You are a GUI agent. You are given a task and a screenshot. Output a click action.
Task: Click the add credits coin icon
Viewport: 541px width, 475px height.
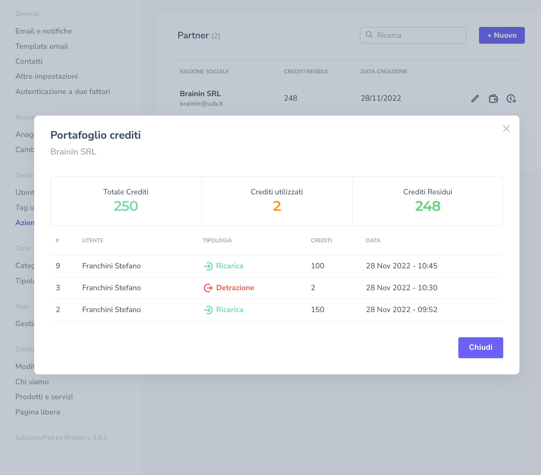(511, 99)
